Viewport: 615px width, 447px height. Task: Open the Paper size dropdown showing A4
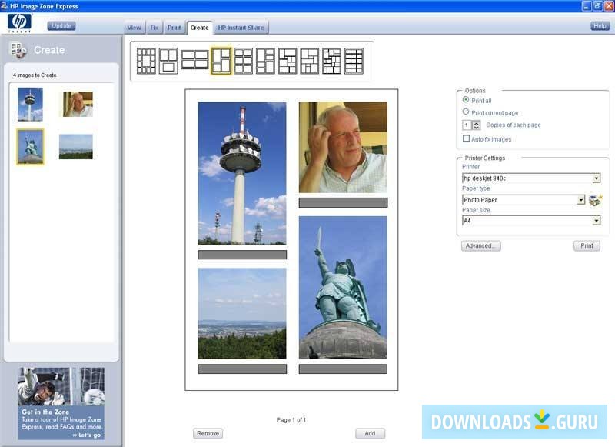tap(597, 220)
